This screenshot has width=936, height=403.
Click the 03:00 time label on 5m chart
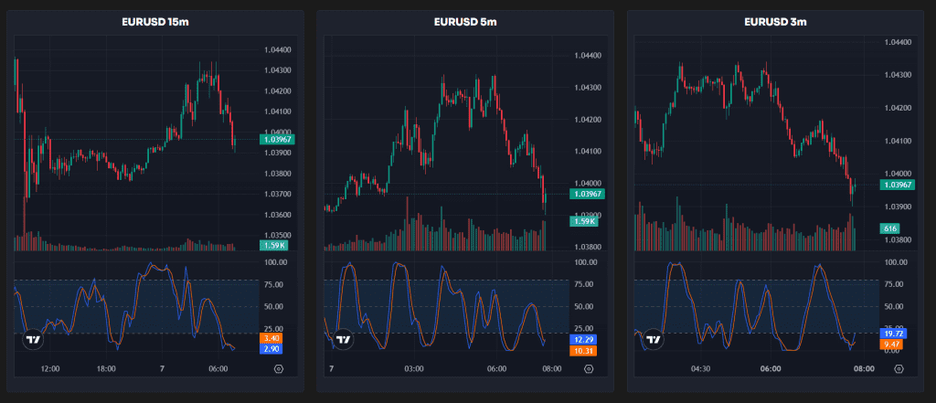point(413,369)
